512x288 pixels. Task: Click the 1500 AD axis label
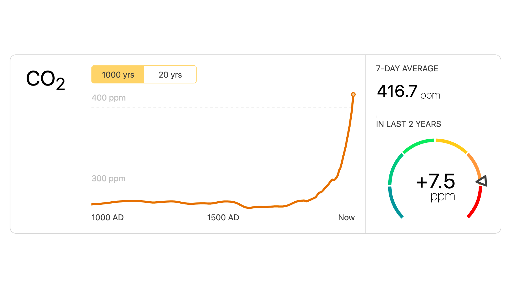[x=223, y=217]
